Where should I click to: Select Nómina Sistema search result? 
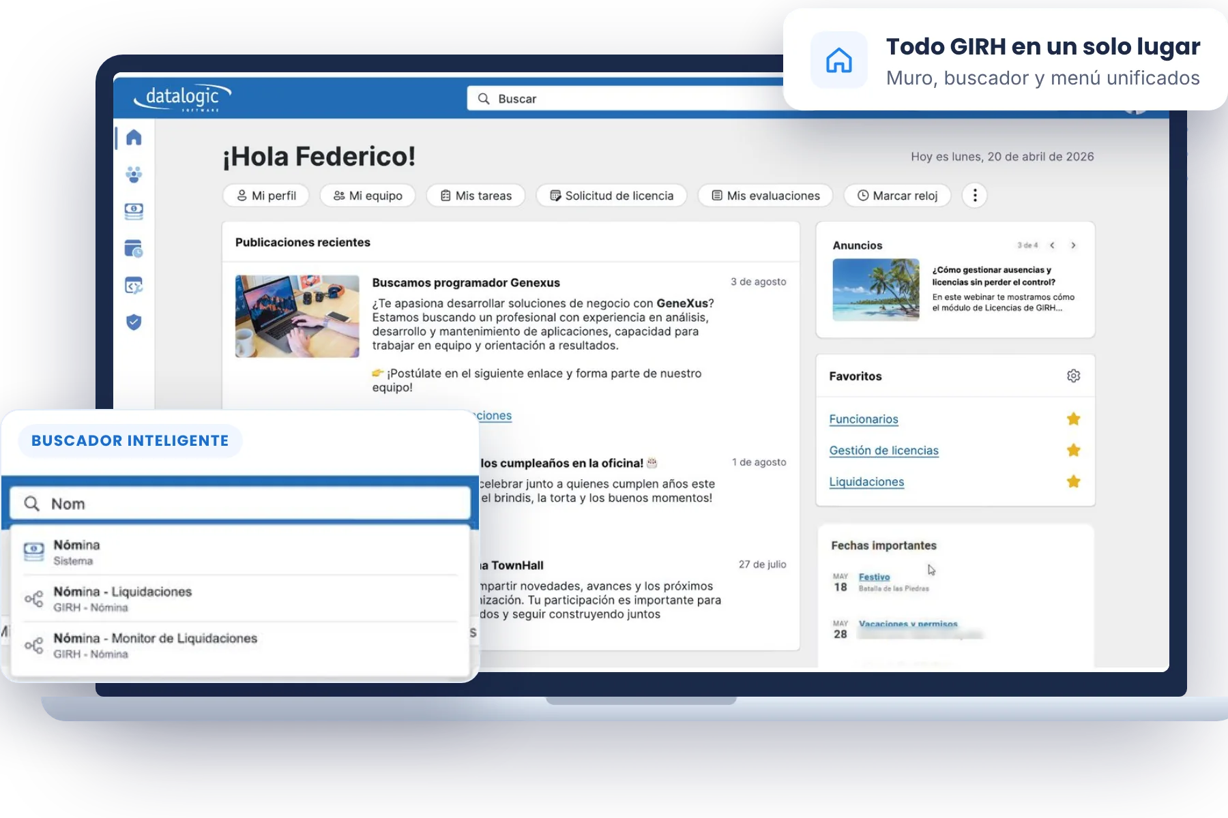(240, 552)
